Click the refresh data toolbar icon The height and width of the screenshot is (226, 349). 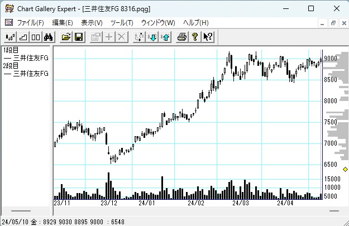coord(139,37)
